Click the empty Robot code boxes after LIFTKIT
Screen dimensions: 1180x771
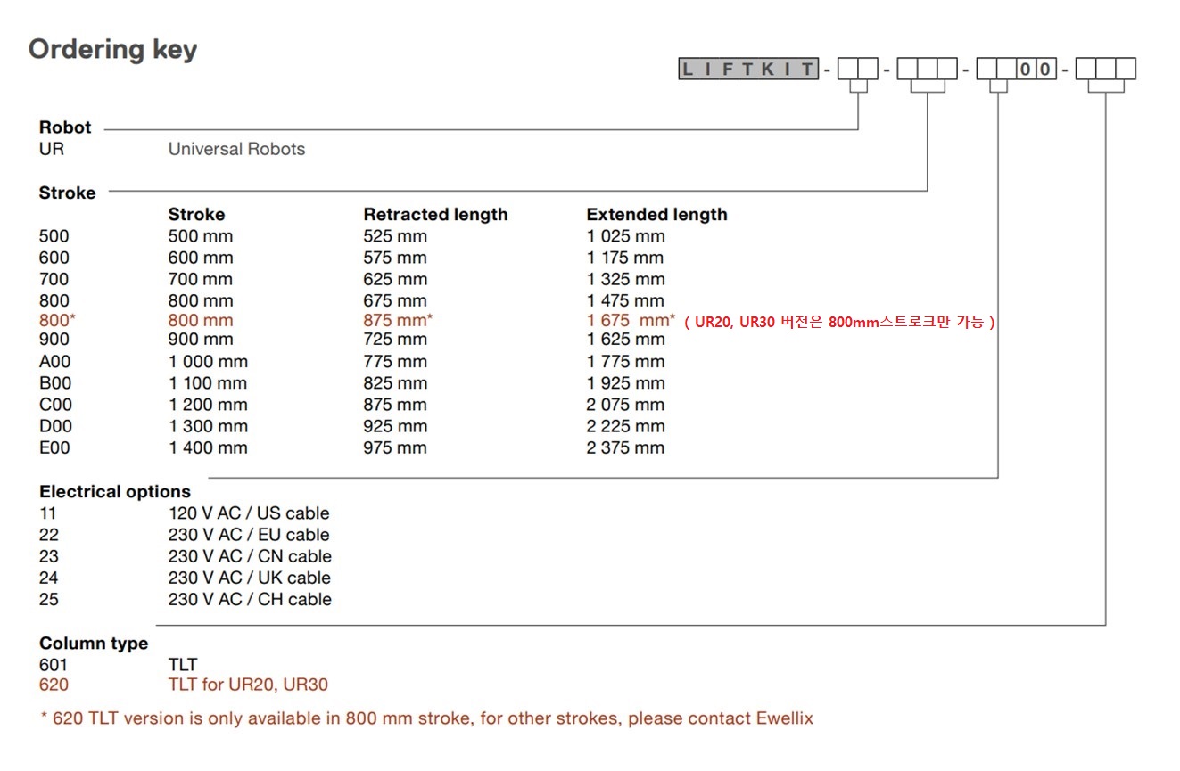click(857, 69)
